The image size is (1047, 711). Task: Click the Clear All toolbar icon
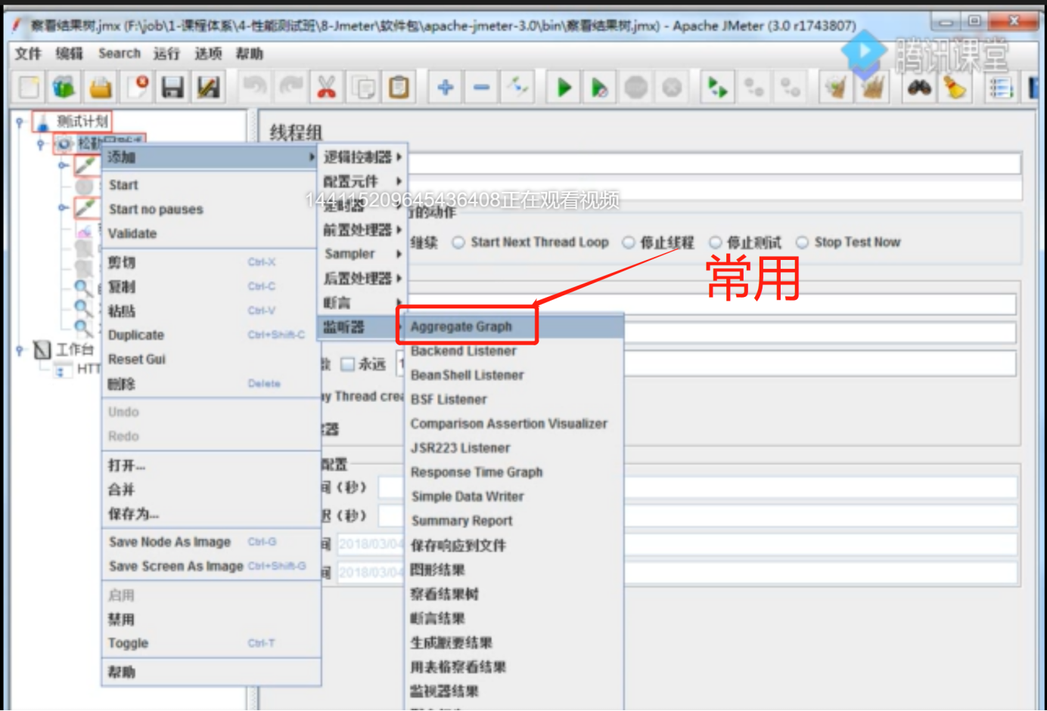(x=872, y=88)
